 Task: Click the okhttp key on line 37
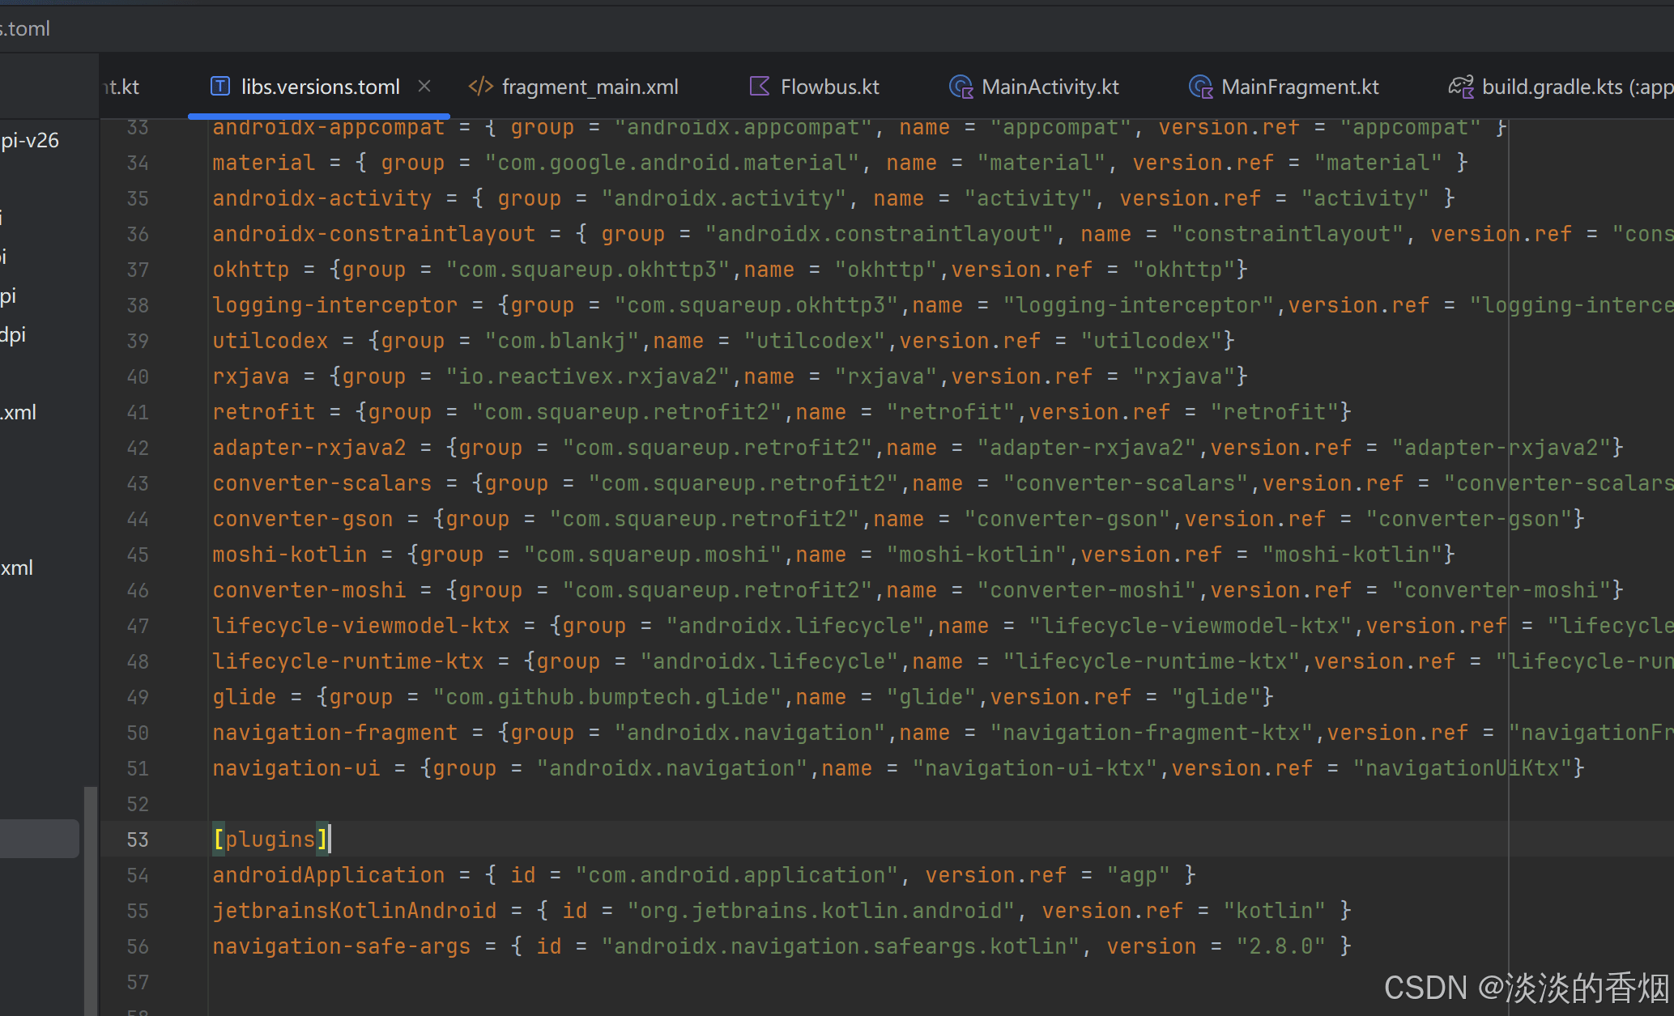251,270
